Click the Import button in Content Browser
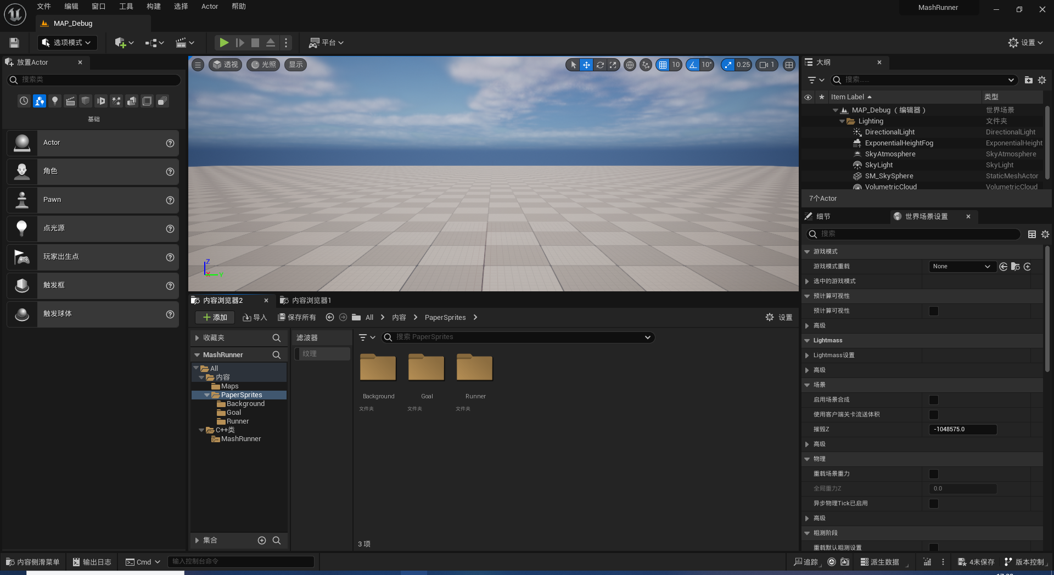Image resolution: width=1054 pixels, height=575 pixels. tap(255, 318)
